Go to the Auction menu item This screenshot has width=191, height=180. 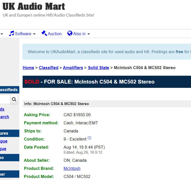coord(55,34)
